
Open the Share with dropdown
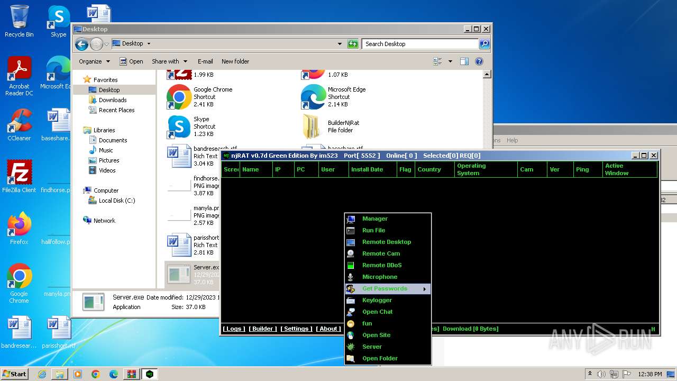point(169,61)
